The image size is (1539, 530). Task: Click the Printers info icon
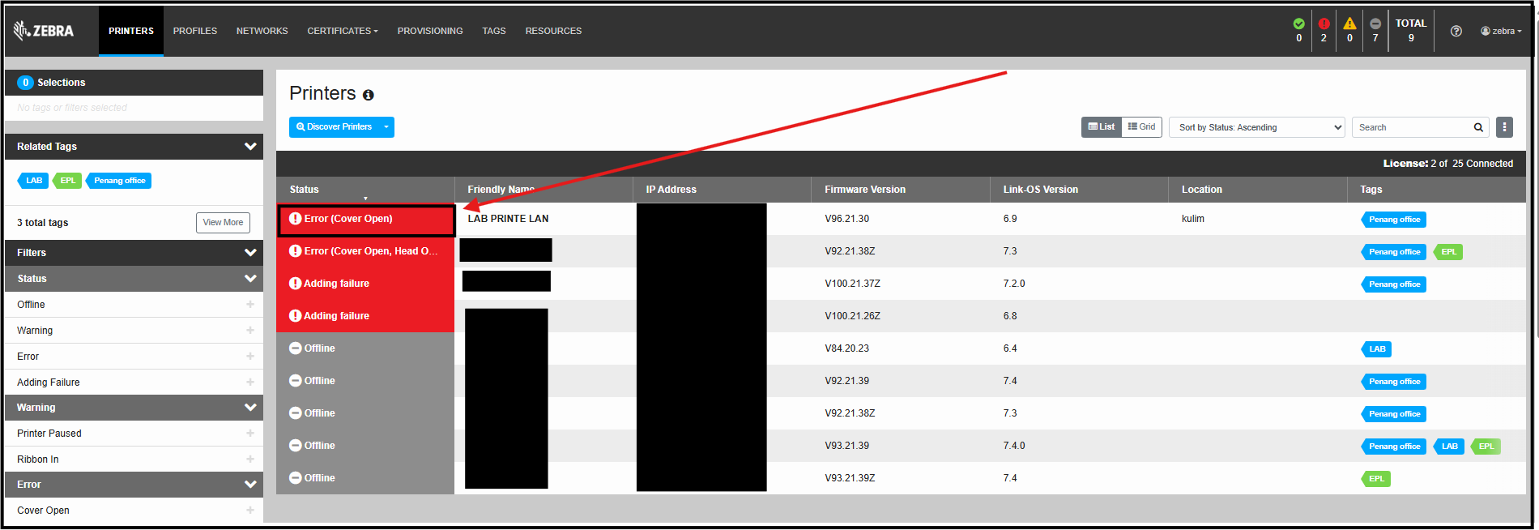[368, 95]
